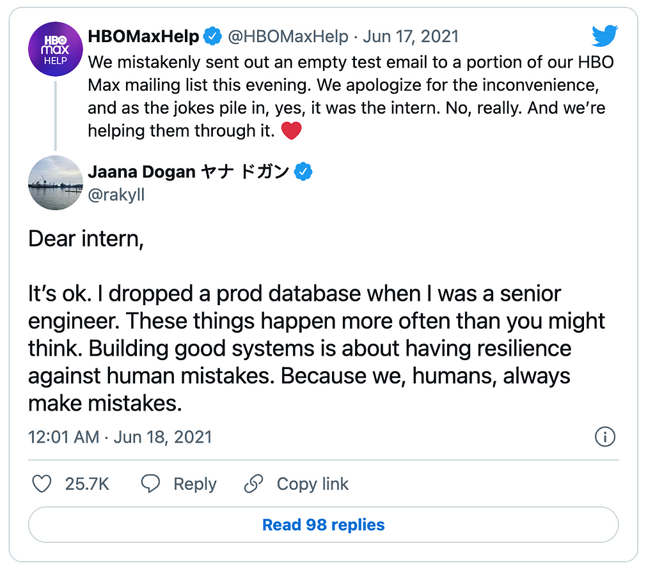Click the chain link copy icon
The image size is (655, 576).
(253, 484)
